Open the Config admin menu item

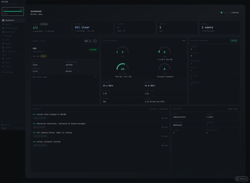(x=13, y=66)
